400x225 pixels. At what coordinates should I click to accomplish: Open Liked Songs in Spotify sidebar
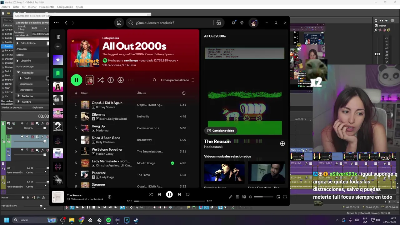58,60
